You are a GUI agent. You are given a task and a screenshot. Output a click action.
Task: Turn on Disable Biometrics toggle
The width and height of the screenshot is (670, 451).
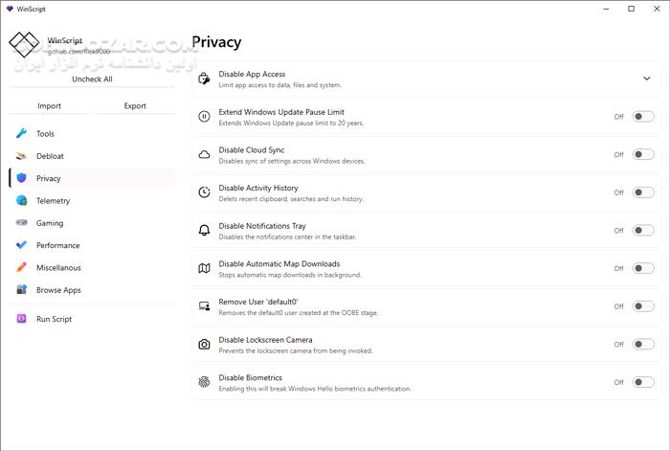(x=643, y=382)
